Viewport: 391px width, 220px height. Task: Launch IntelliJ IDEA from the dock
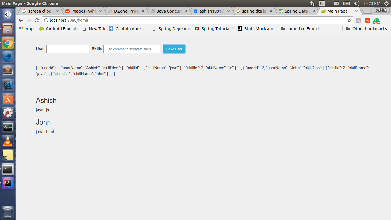8,183
